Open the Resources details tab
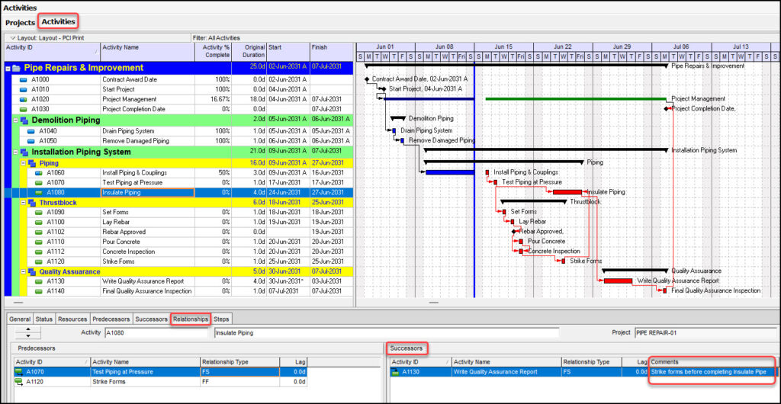 pos(72,319)
